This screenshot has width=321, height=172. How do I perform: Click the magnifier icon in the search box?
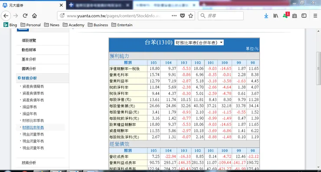pos(203,16)
